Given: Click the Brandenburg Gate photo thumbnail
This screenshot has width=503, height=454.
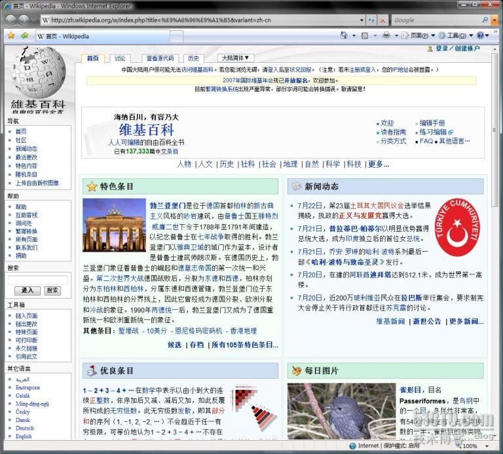Looking at the screenshot, I should [x=114, y=225].
